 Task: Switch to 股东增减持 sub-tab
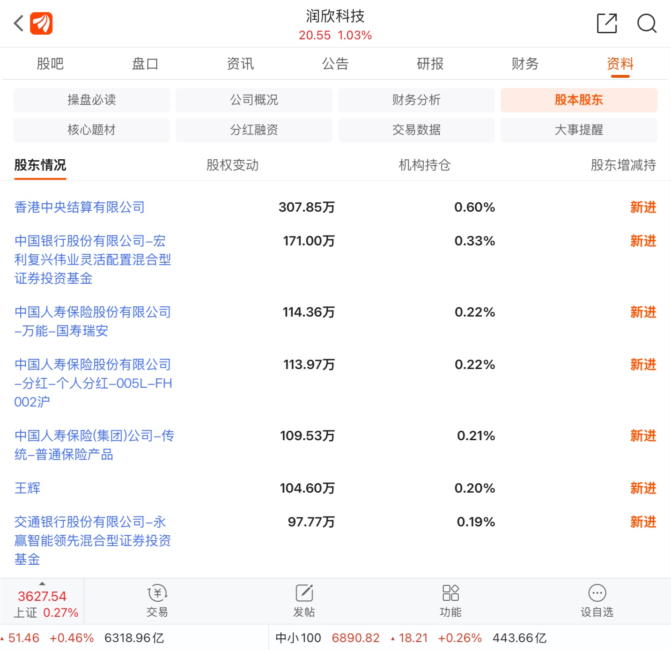(623, 165)
